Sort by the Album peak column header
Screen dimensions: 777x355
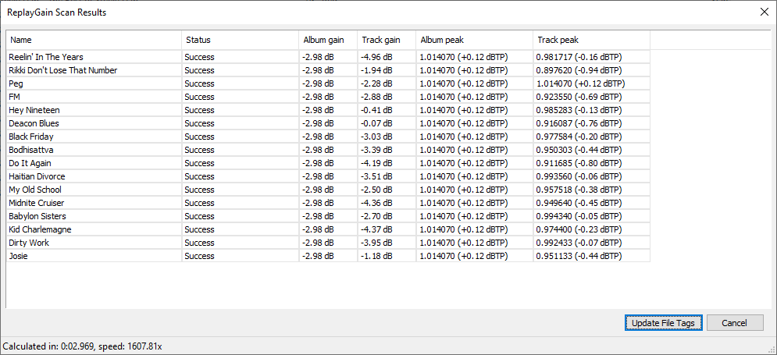(475, 40)
